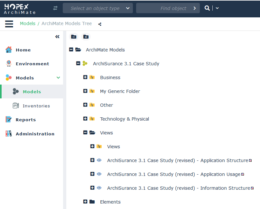Click the share icon beside breadcrumb
Image resolution: width=260 pixels, height=209 pixels.
[100, 24]
